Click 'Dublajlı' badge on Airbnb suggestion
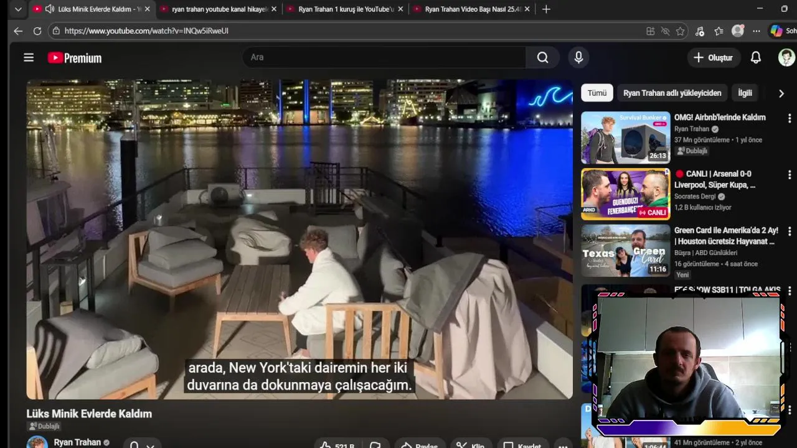Image resolution: width=797 pixels, height=448 pixels. pyautogui.click(x=692, y=151)
